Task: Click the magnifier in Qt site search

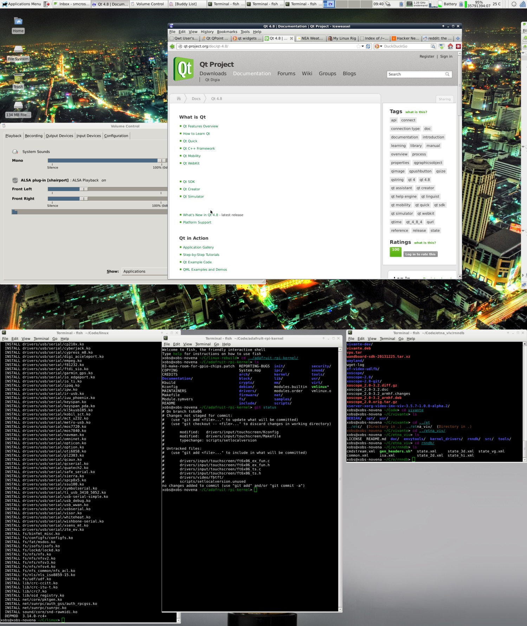Action: pos(447,74)
